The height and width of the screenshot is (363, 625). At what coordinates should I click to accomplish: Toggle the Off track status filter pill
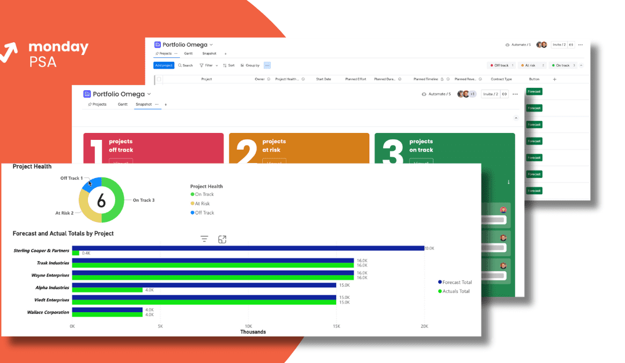[x=501, y=65]
